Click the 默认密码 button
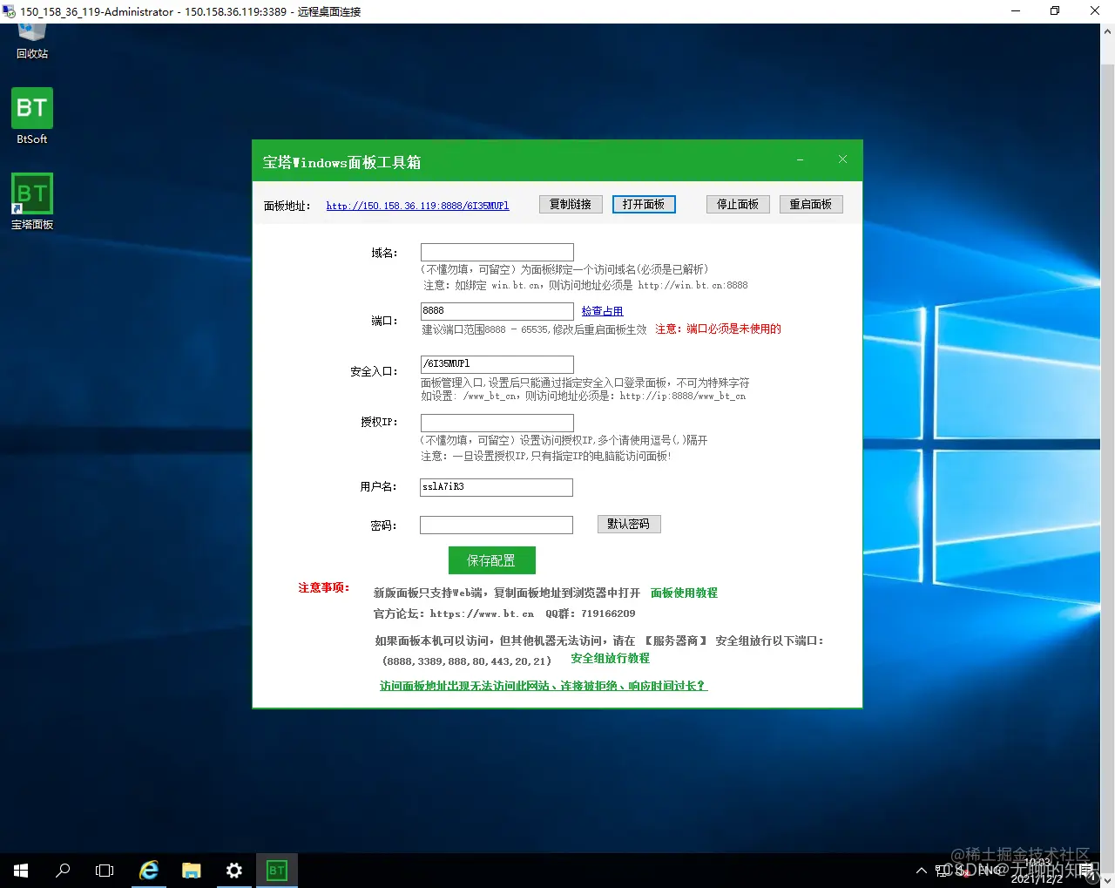The height and width of the screenshot is (888, 1115). pyautogui.click(x=629, y=524)
